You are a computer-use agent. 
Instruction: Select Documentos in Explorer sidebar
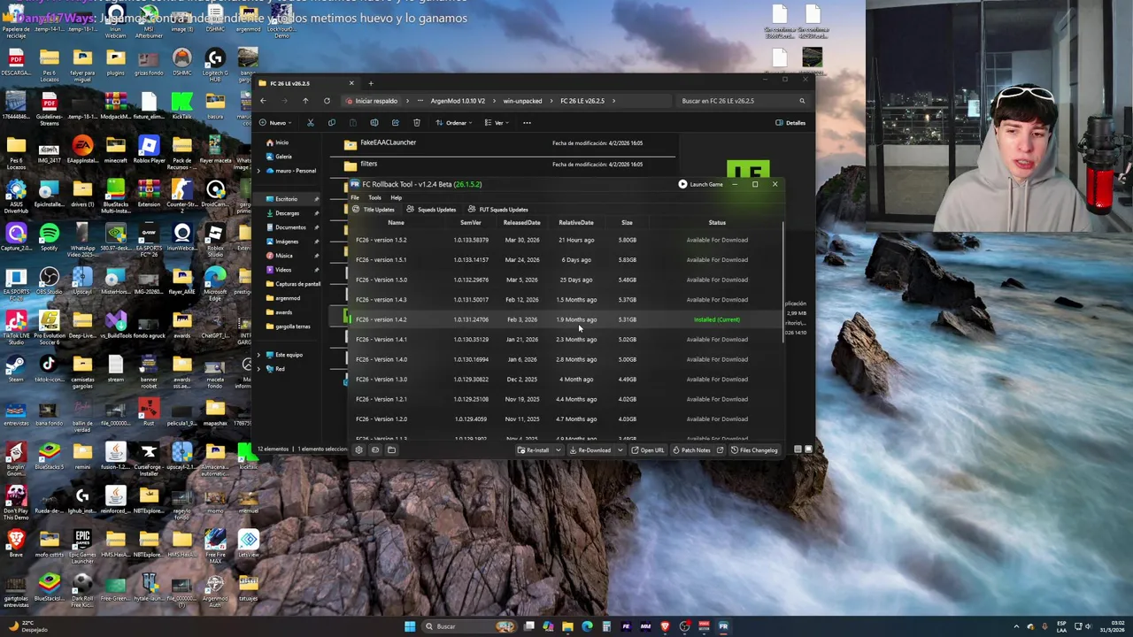point(290,227)
